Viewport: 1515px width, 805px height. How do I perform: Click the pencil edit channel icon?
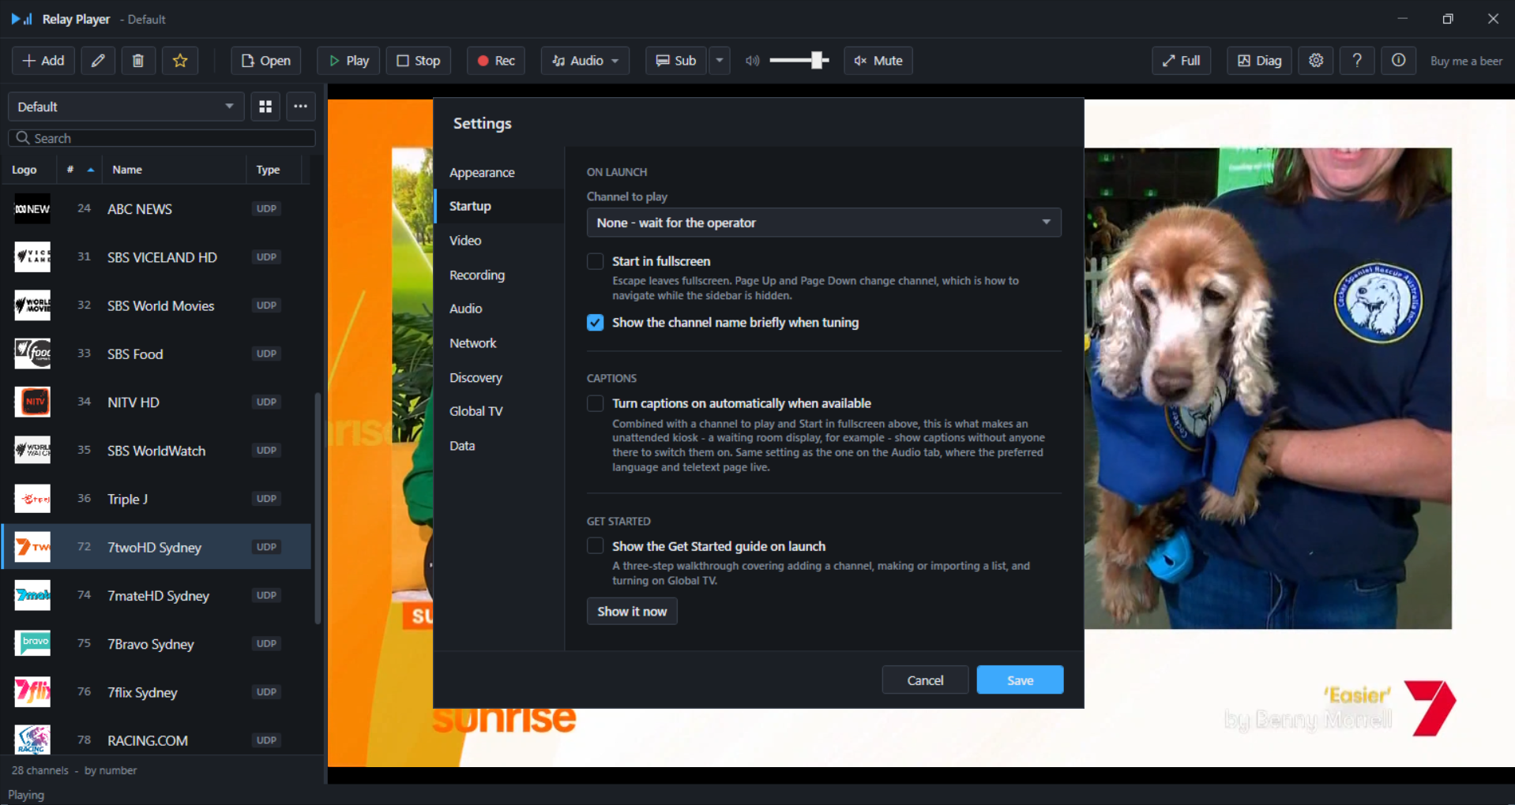tap(98, 61)
